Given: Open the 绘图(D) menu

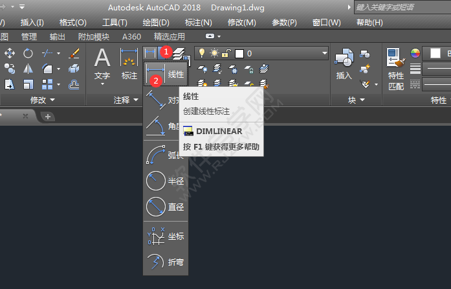Looking at the screenshot, I should (x=156, y=23).
